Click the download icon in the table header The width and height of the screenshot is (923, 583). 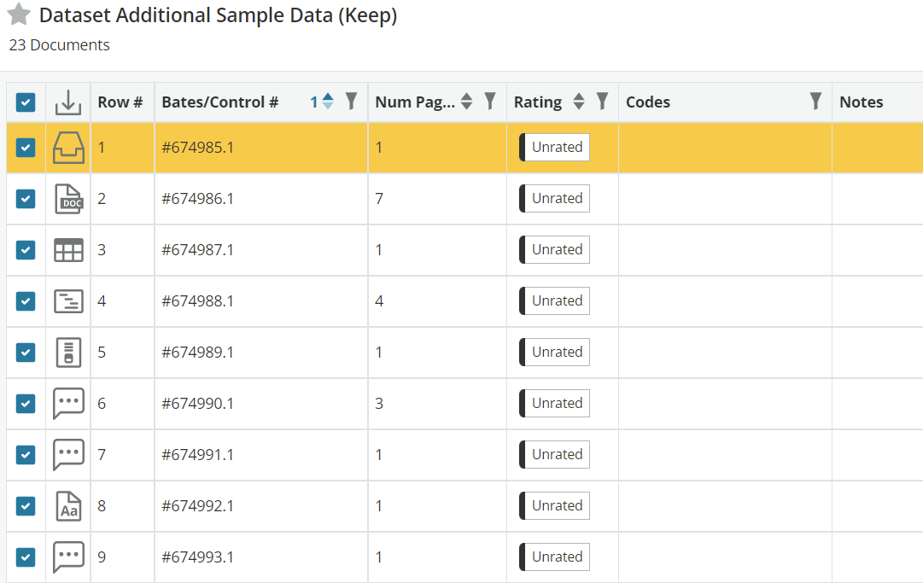click(x=67, y=101)
